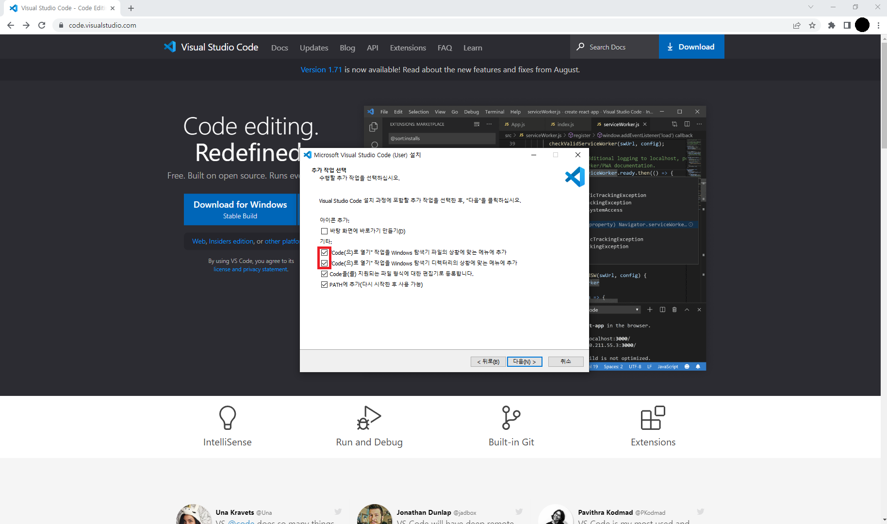887x524 pixels.
Task: Open the API menu item
Action: pyautogui.click(x=373, y=48)
